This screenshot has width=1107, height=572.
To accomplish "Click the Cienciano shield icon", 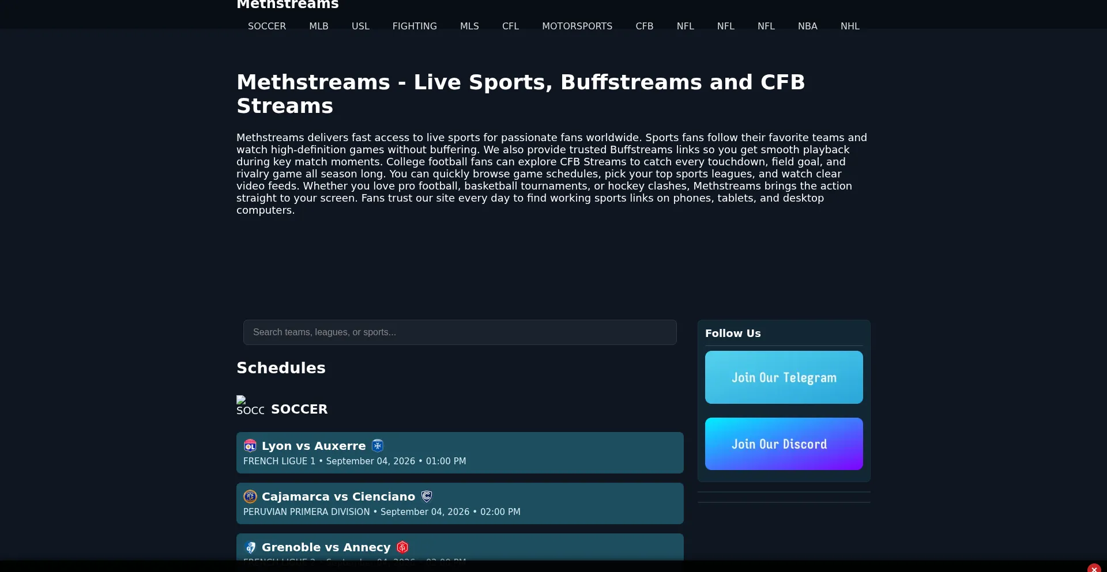I will coord(427,497).
